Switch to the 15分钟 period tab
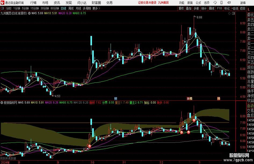This screenshot has width=254, height=164. (x=34, y=8)
